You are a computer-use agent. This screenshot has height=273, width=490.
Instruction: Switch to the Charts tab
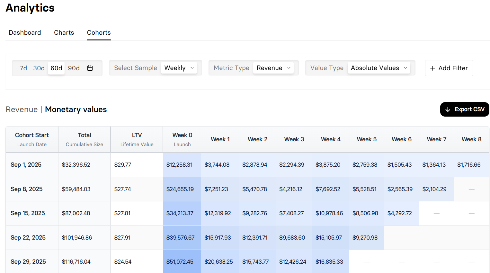click(x=64, y=32)
